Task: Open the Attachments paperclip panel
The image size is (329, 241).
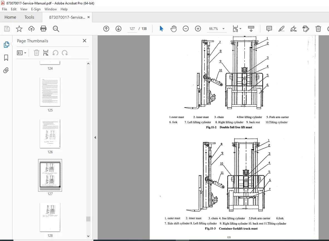Action: coord(6,70)
